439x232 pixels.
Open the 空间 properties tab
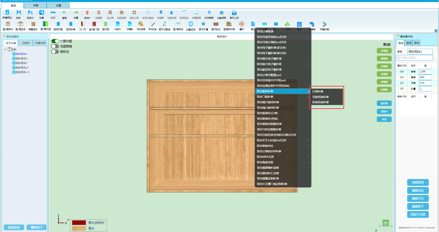point(409,43)
